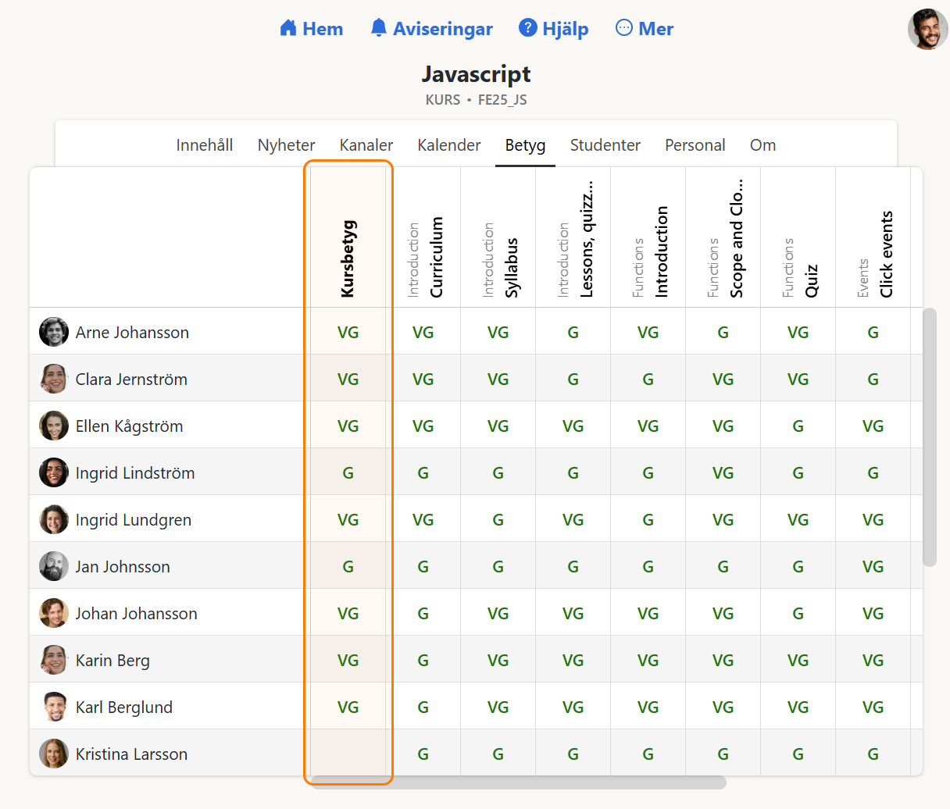This screenshot has height=809, width=950.
Task: Go to the Studenter tab
Action: tap(605, 145)
